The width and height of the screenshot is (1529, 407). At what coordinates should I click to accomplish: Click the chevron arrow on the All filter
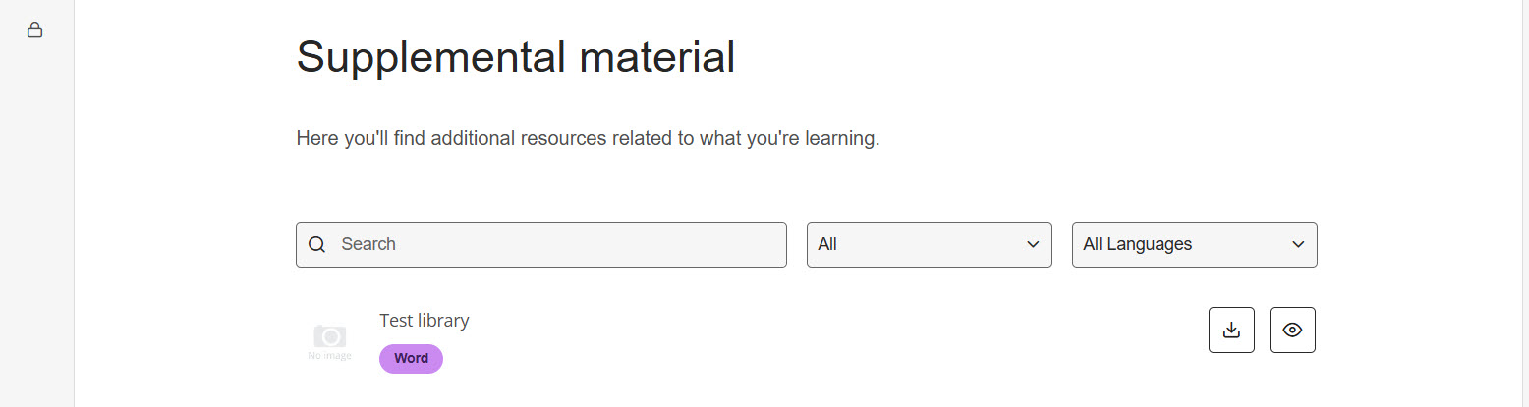click(1033, 245)
